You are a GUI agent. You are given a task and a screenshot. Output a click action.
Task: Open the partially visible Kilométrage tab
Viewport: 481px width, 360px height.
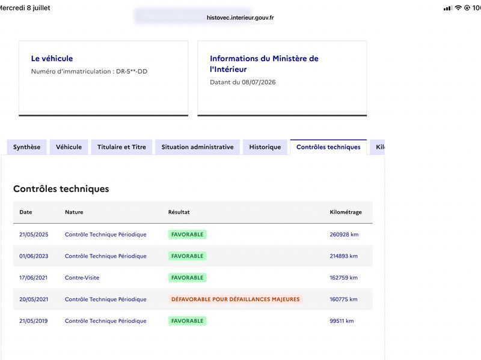pos(378,147)
